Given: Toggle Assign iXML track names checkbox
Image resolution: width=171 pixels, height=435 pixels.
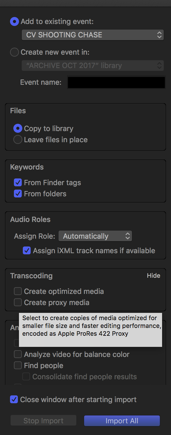Looking at the screenshot, I should click(x=27, y=251).
